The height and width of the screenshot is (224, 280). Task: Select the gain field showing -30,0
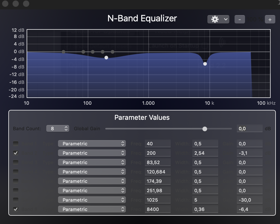tap(249, 200)
